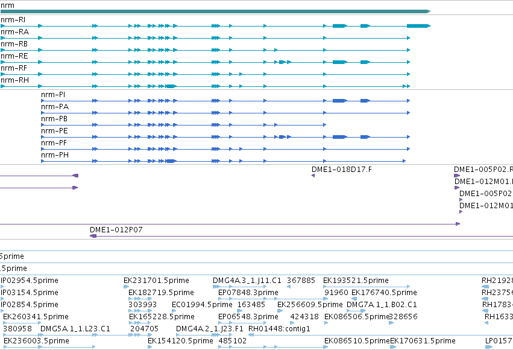Click DMG5A1_1.L23.C1 label
The height and width of the screenshot is (350, 513).
pos(75,329)
